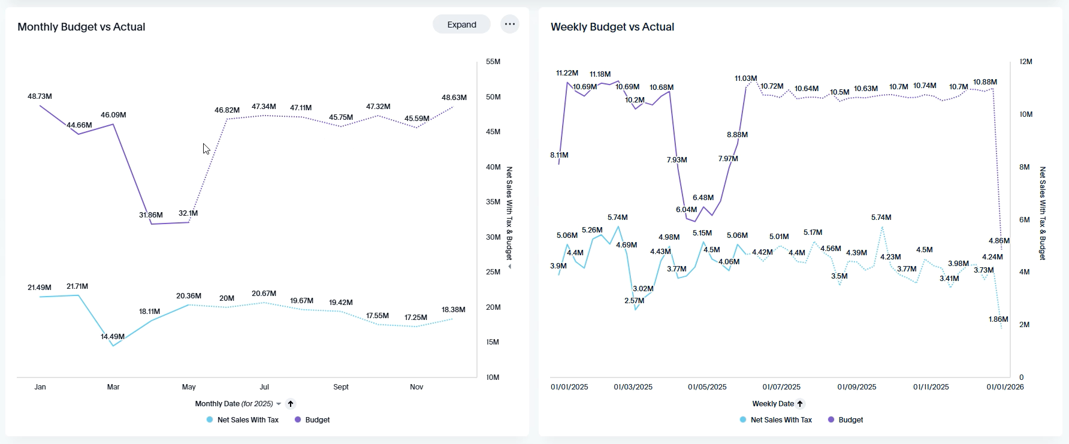Click the small arrow on Monthly y-axis title
This screenshot has height=444, width=1069.
(x=510, y=267)
